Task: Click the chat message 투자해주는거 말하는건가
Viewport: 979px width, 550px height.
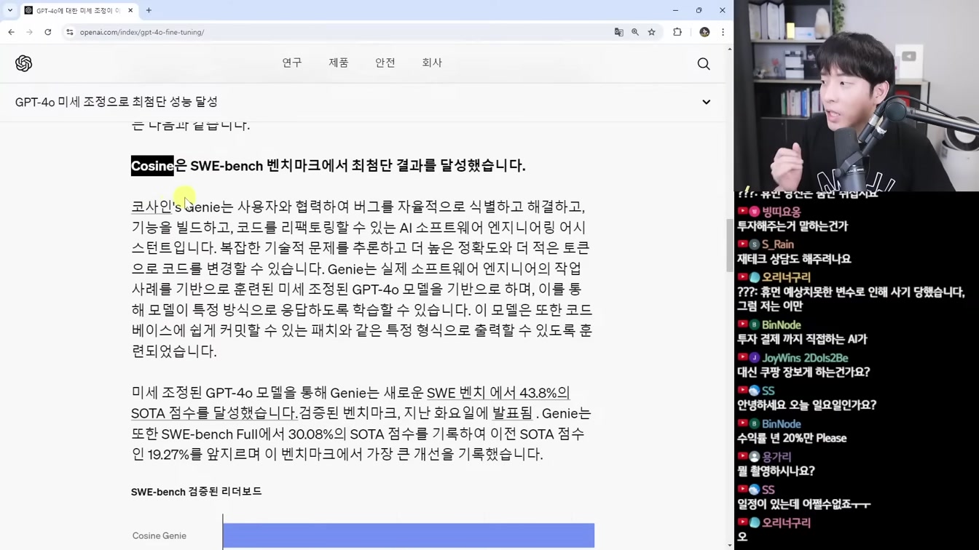Action: point(793,226)
